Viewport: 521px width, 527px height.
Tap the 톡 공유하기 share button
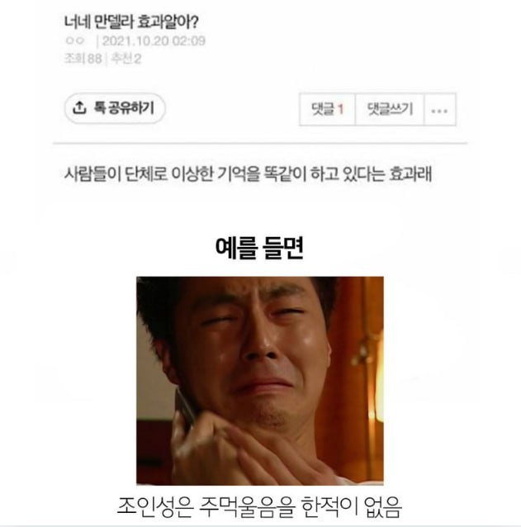(x=115, y=108)
